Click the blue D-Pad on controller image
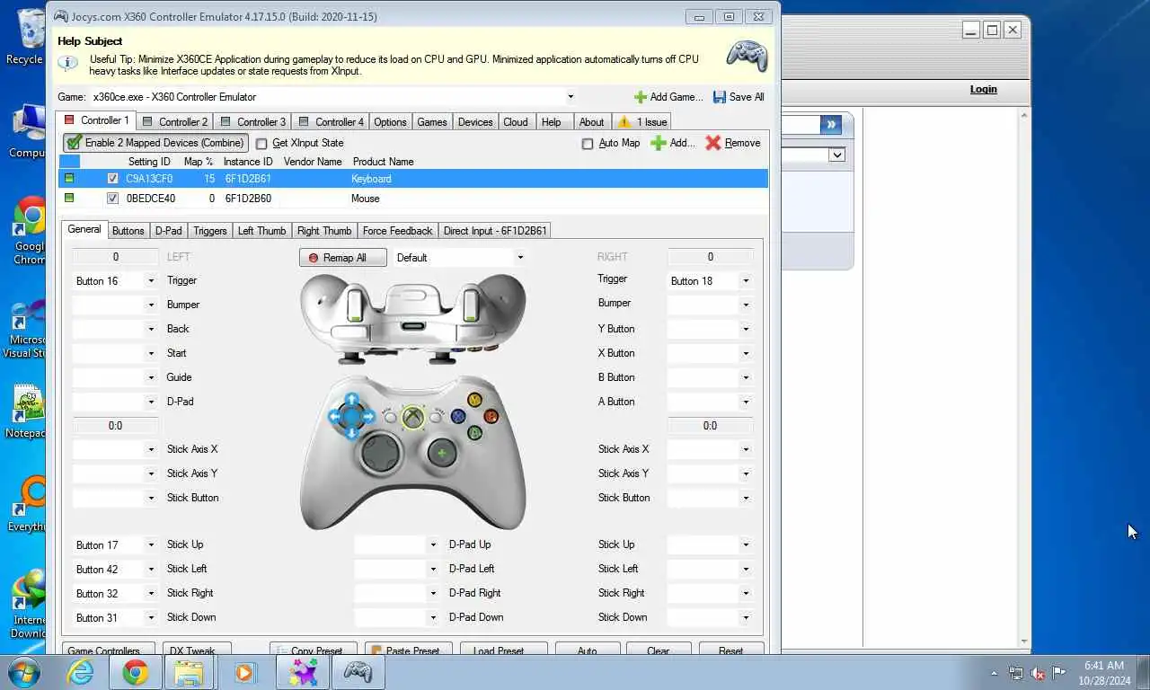The width and height of the screenshot is (1150, 690). pos(351,416)
